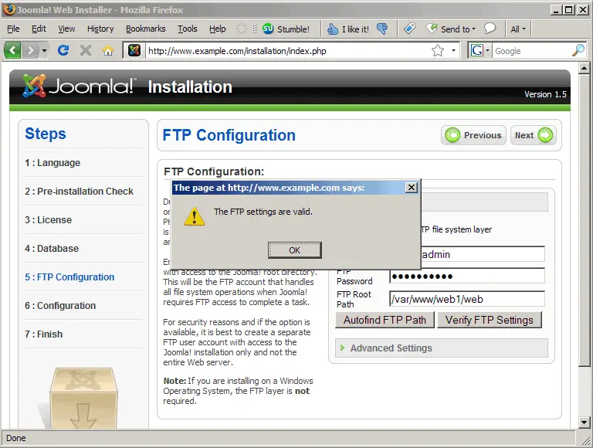Open the Send to dropdown
Viewport: 593px width, 448px height.
tap(451, 29)
